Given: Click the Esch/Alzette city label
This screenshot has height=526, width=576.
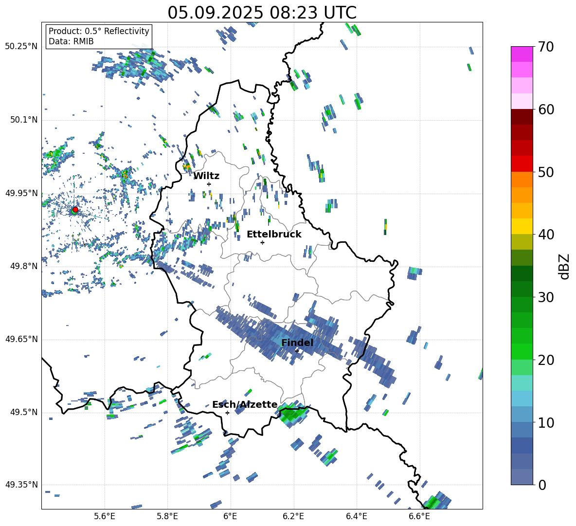Looking at the screenshot, I should [245, 404].
